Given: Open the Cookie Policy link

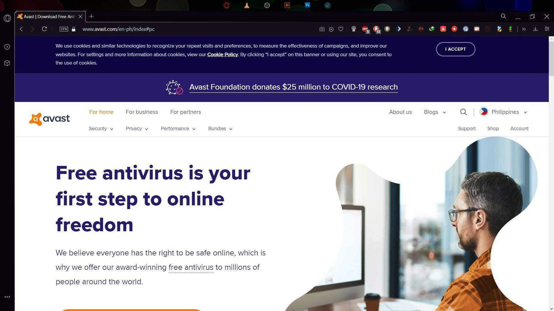Looking at the screenshot, I should pos(222,54).
